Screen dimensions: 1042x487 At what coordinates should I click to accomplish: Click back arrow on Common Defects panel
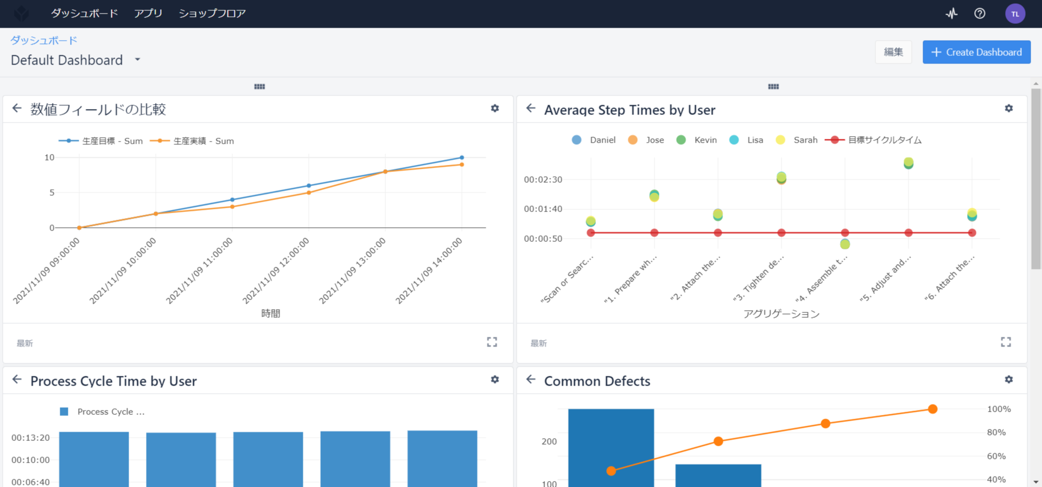click(x=531, y=380)
